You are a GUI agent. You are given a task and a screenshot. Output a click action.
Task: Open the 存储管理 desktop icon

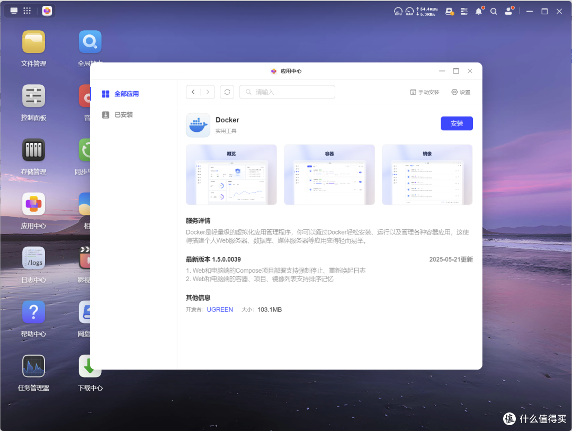33,150
